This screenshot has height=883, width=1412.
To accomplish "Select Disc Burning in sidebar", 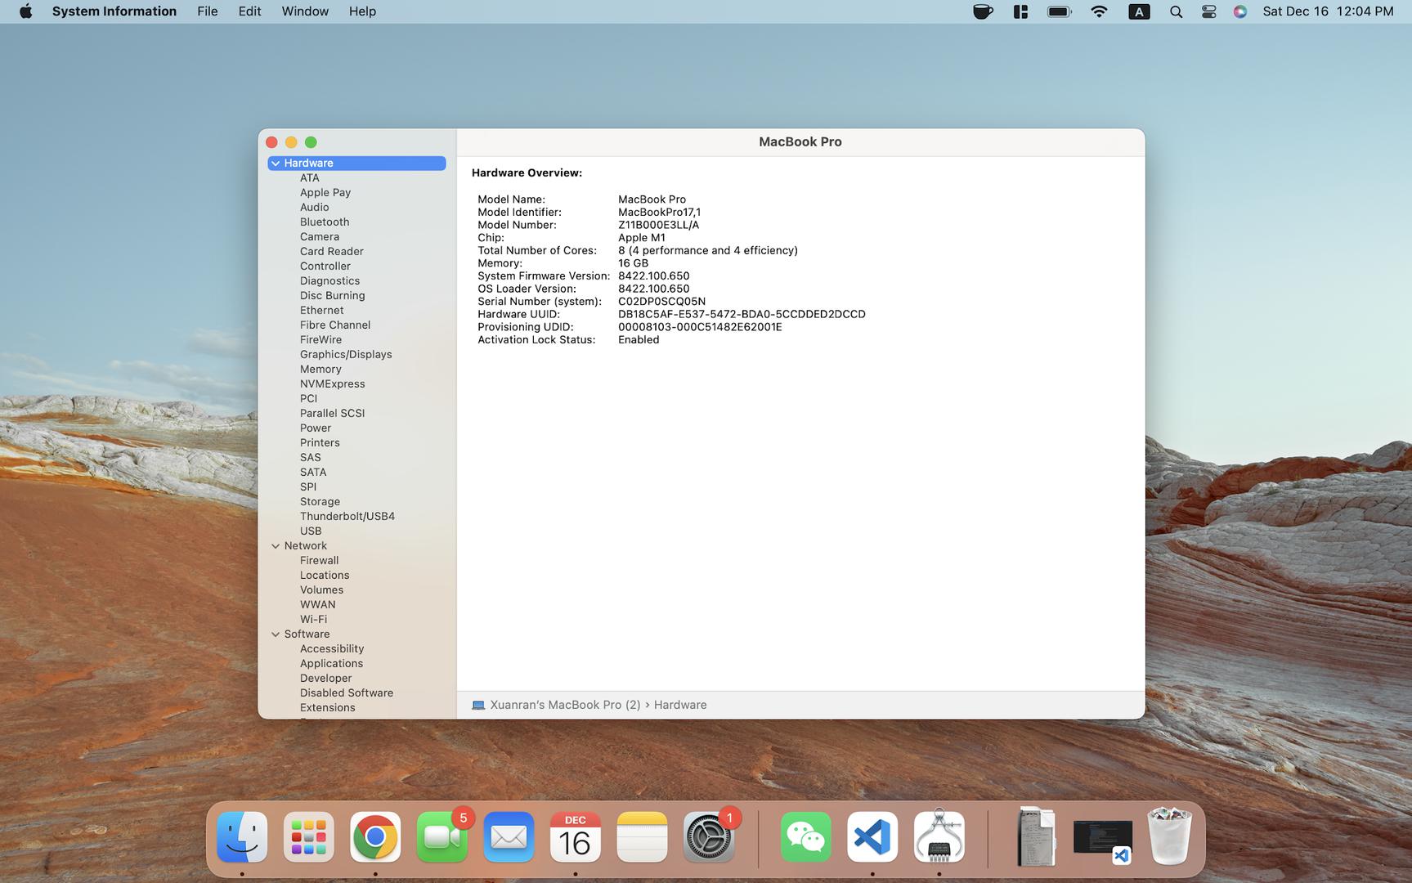I will tap(333, 296).
